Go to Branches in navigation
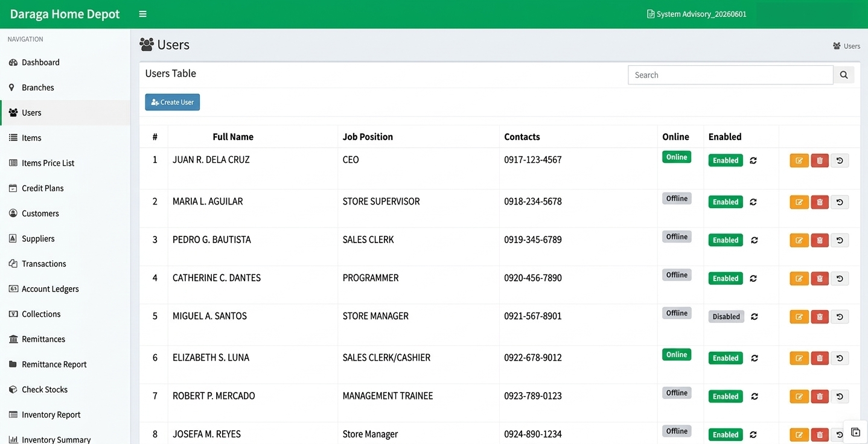The width and height of the screenshot is (868, 444). 65,87
